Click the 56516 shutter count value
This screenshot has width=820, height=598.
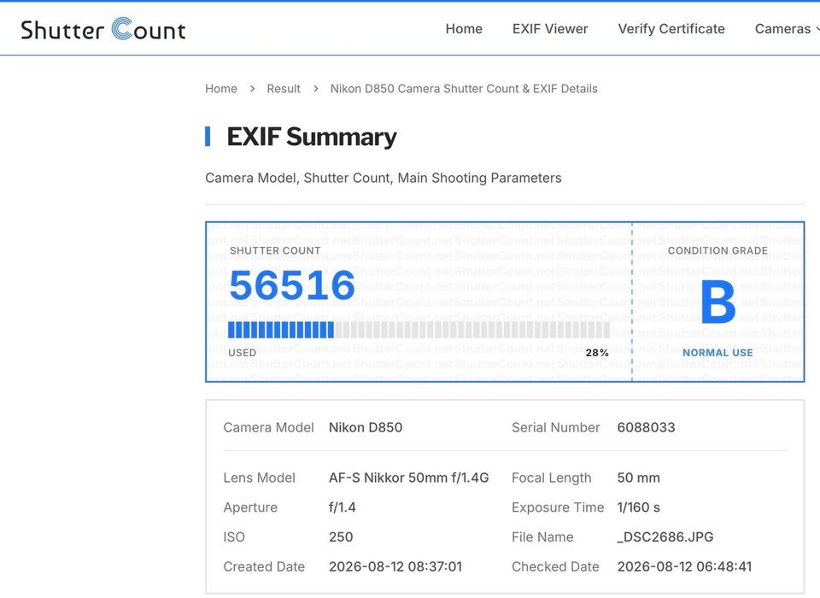tap(292, 285)
